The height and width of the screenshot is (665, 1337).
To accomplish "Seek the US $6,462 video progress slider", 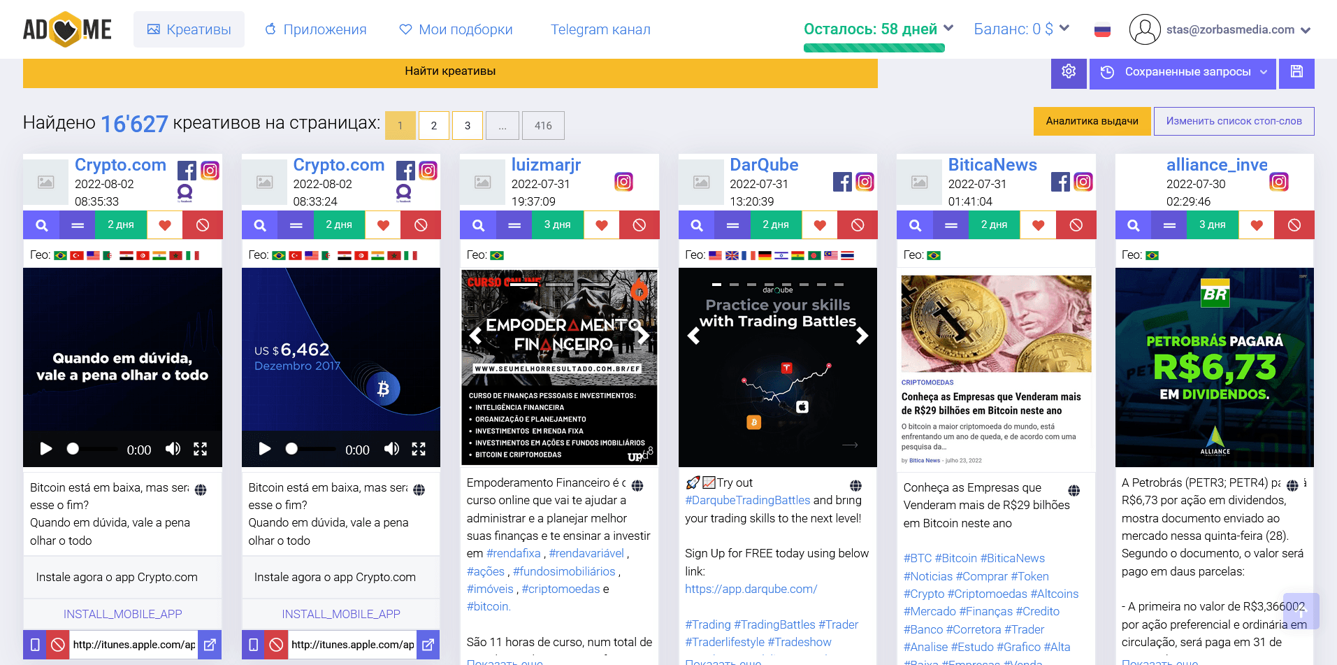I will 311,449.
